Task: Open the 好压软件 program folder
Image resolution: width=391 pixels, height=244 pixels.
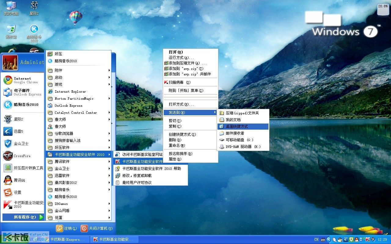Action: [x=79, y=148]
